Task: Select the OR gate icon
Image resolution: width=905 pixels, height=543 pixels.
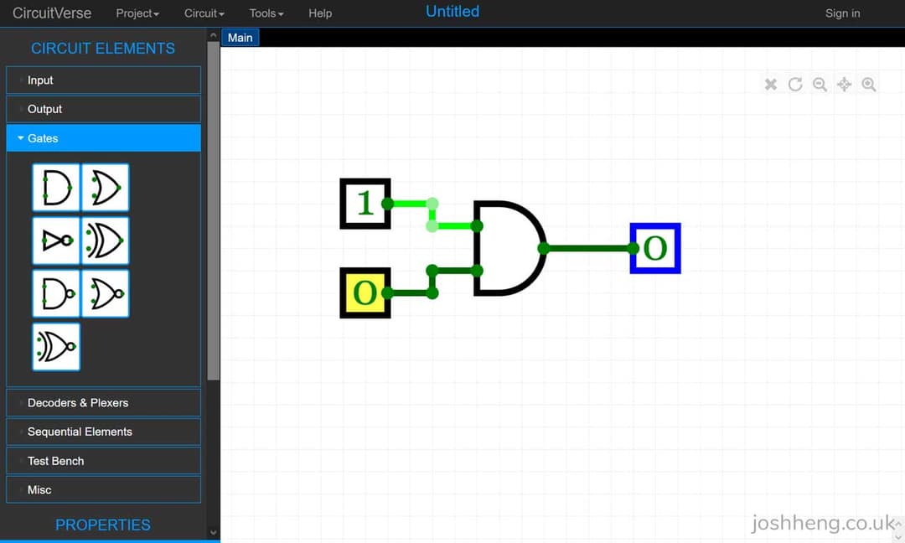Action: click(105, 187)
